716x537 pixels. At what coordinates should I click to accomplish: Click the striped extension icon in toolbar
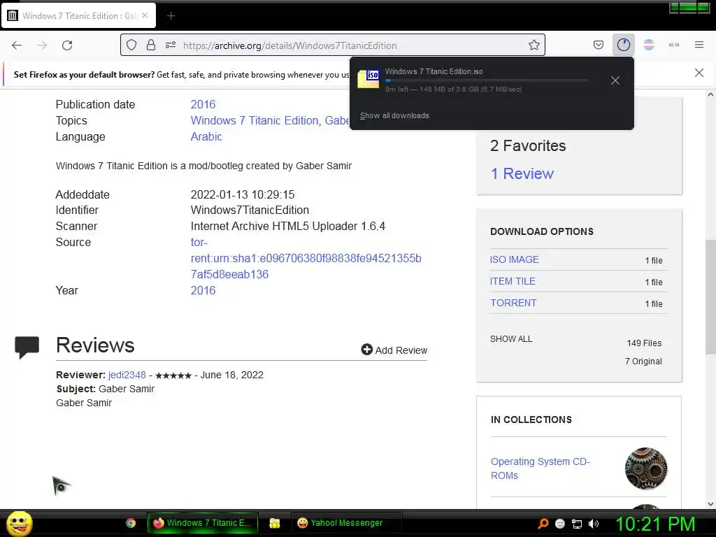[648, 45]
